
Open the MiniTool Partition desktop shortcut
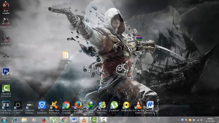(102, 107)
